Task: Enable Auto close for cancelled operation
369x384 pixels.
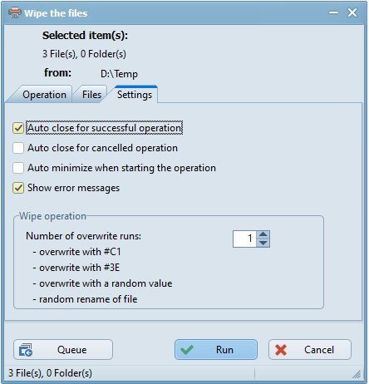Action: (18, 148)
